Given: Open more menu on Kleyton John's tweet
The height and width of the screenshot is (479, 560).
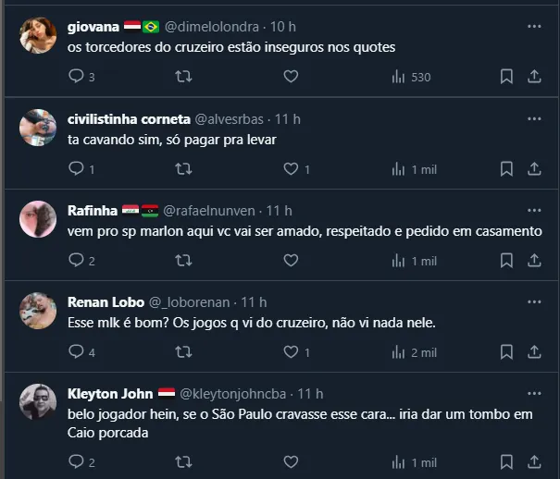Looking at the screenshot, I should pyautogui.click(x=533, y=394).
